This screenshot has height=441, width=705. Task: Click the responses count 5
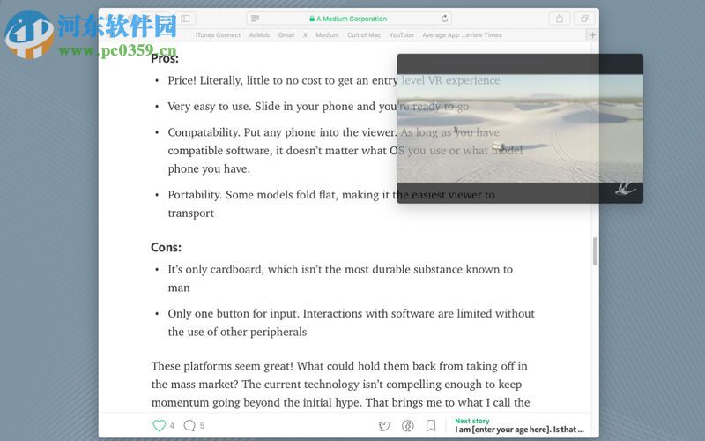(x=202, y=425)
